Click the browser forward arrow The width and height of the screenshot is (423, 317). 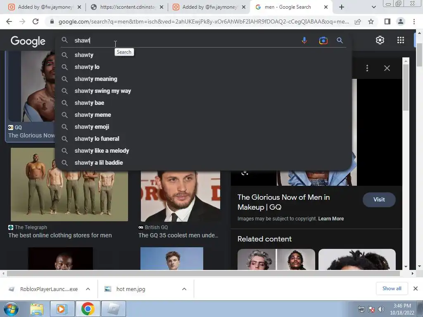[x=22, y=21]
